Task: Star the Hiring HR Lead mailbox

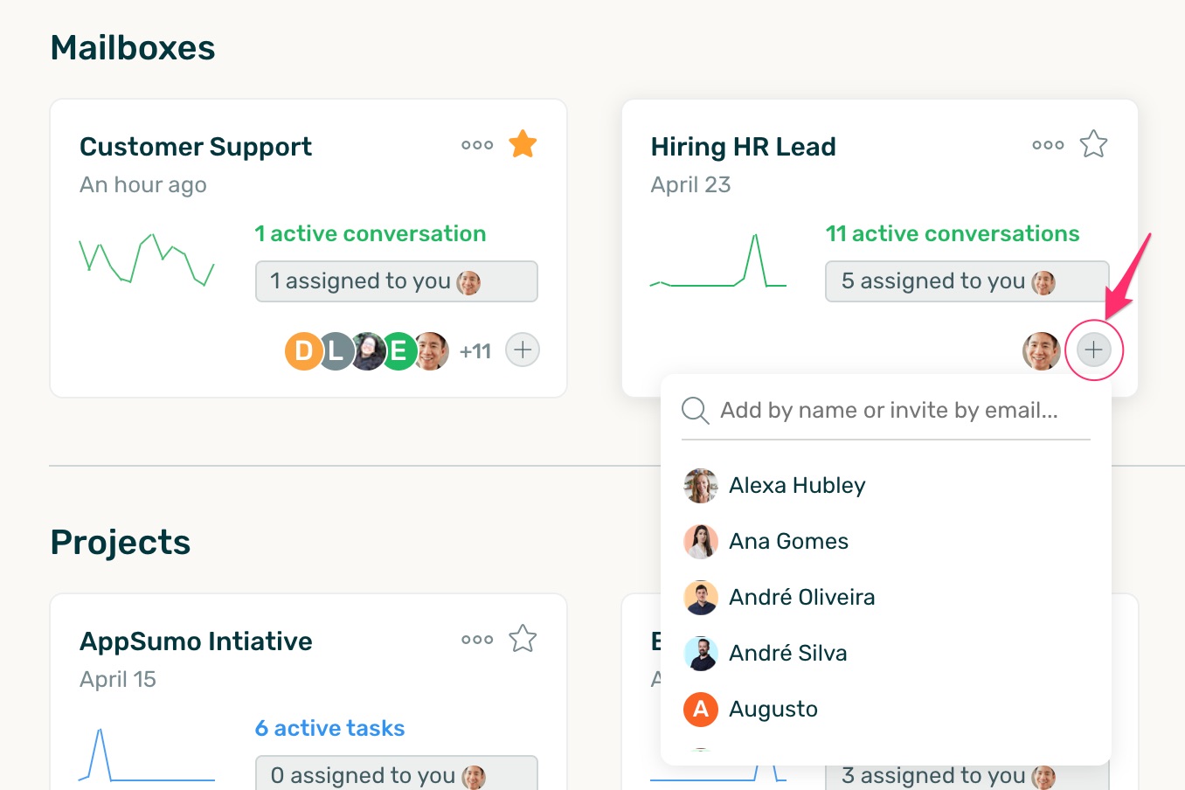Action: click(x=1093, y=144)
